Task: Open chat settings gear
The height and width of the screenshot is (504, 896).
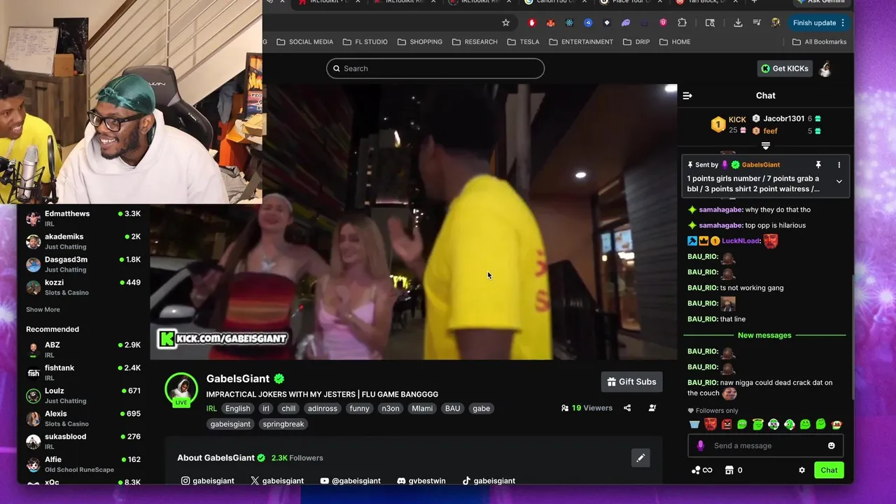Action: point(801,470)
